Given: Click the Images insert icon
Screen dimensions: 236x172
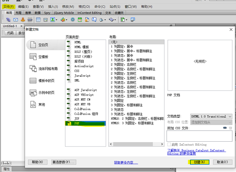Looking at the screenshot, I should tap(52, 20).
